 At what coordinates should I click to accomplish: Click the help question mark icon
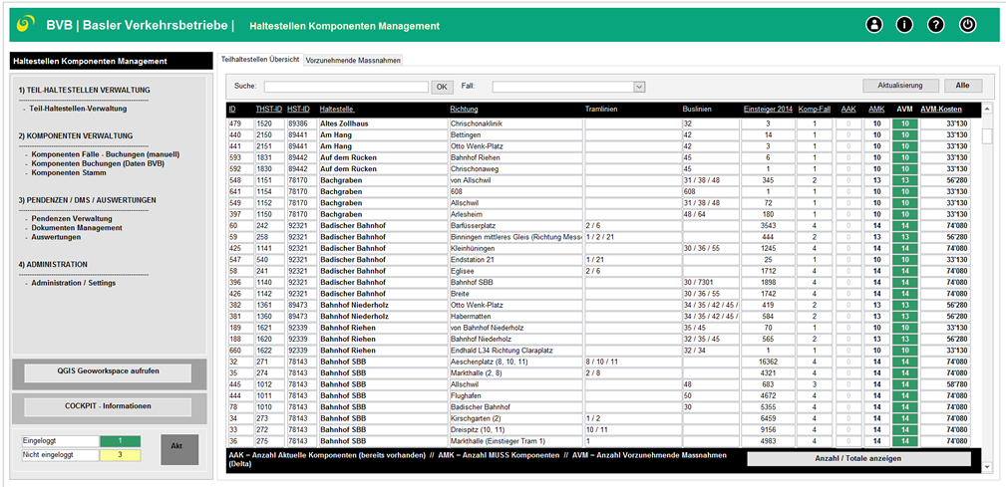pos(936,25)
